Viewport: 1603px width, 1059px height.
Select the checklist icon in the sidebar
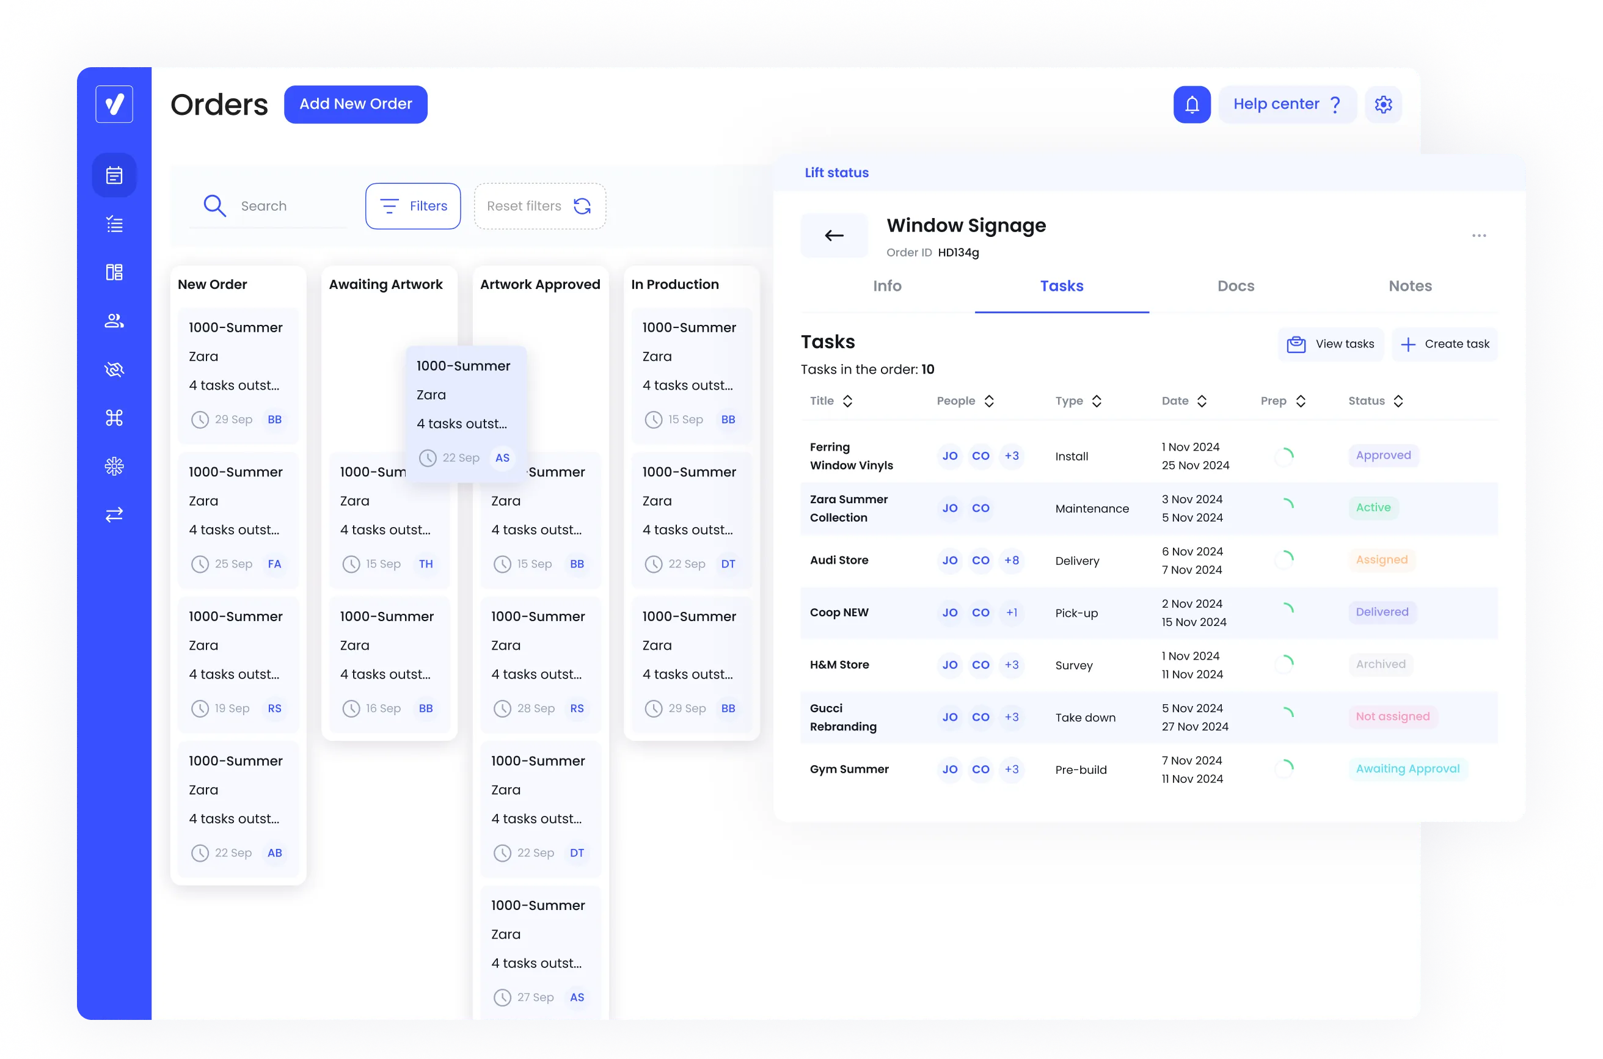114,224
